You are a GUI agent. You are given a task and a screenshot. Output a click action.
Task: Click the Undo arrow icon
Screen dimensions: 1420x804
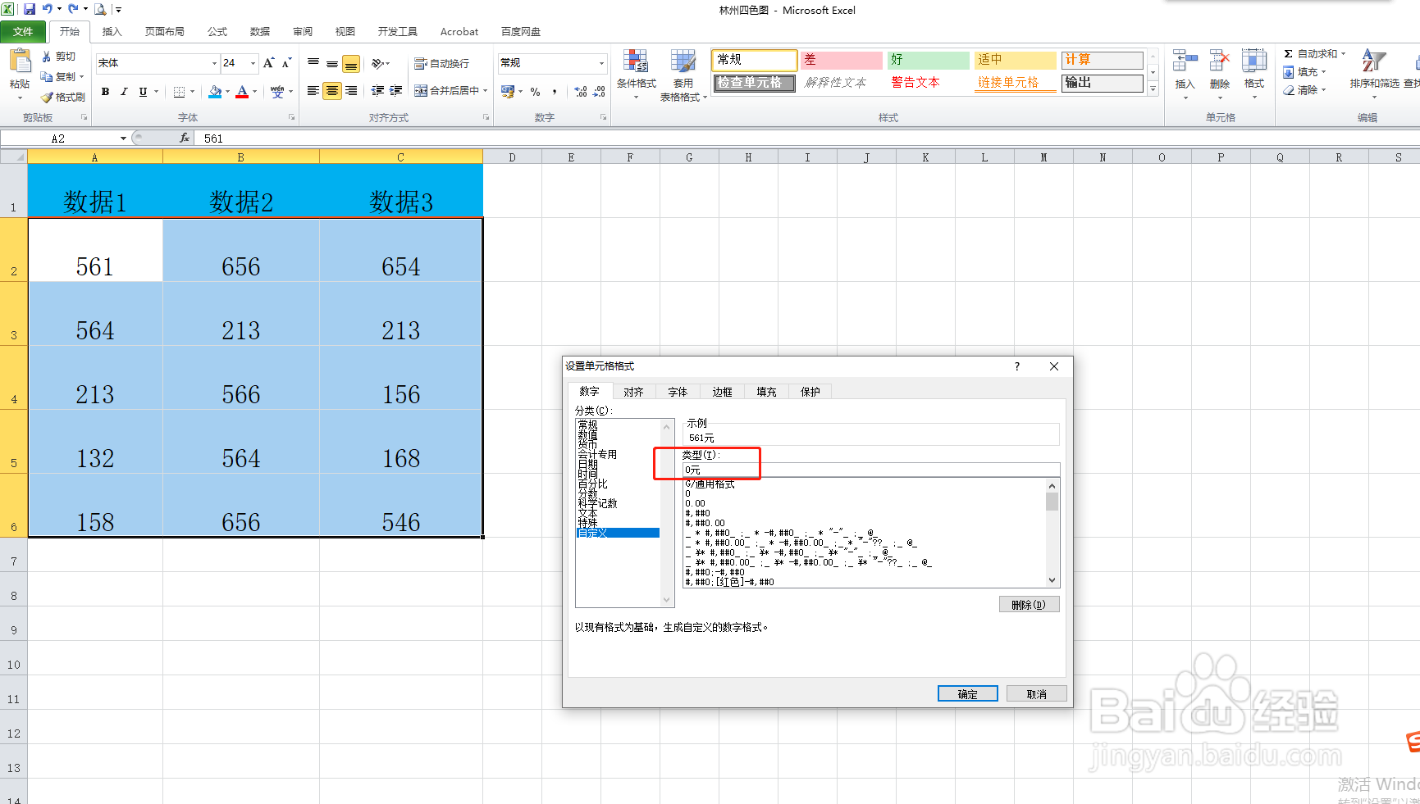coord(48,9)
